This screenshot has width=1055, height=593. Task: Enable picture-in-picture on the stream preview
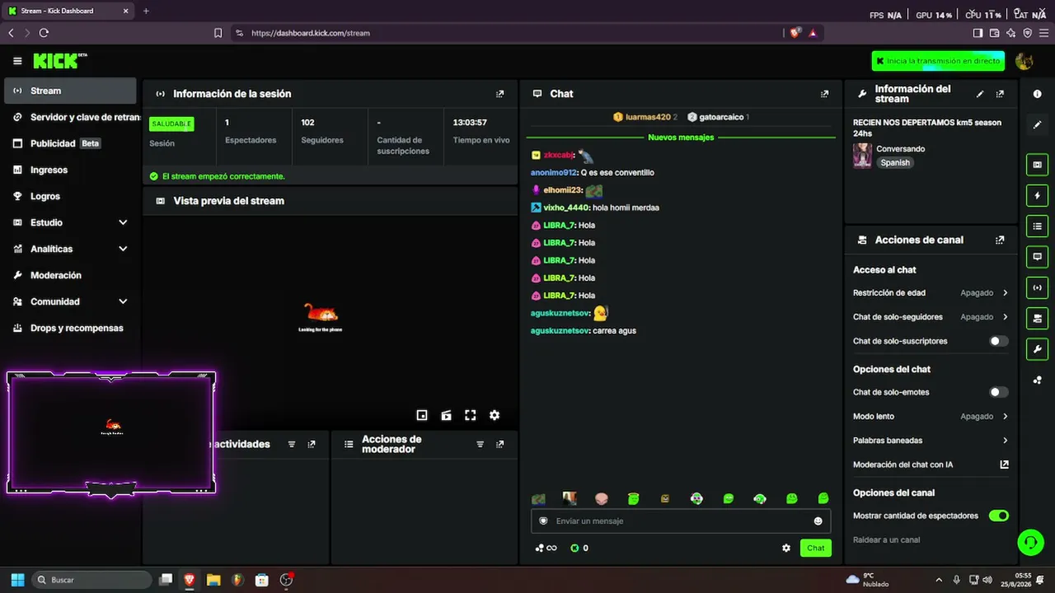[x=422, y=415]
